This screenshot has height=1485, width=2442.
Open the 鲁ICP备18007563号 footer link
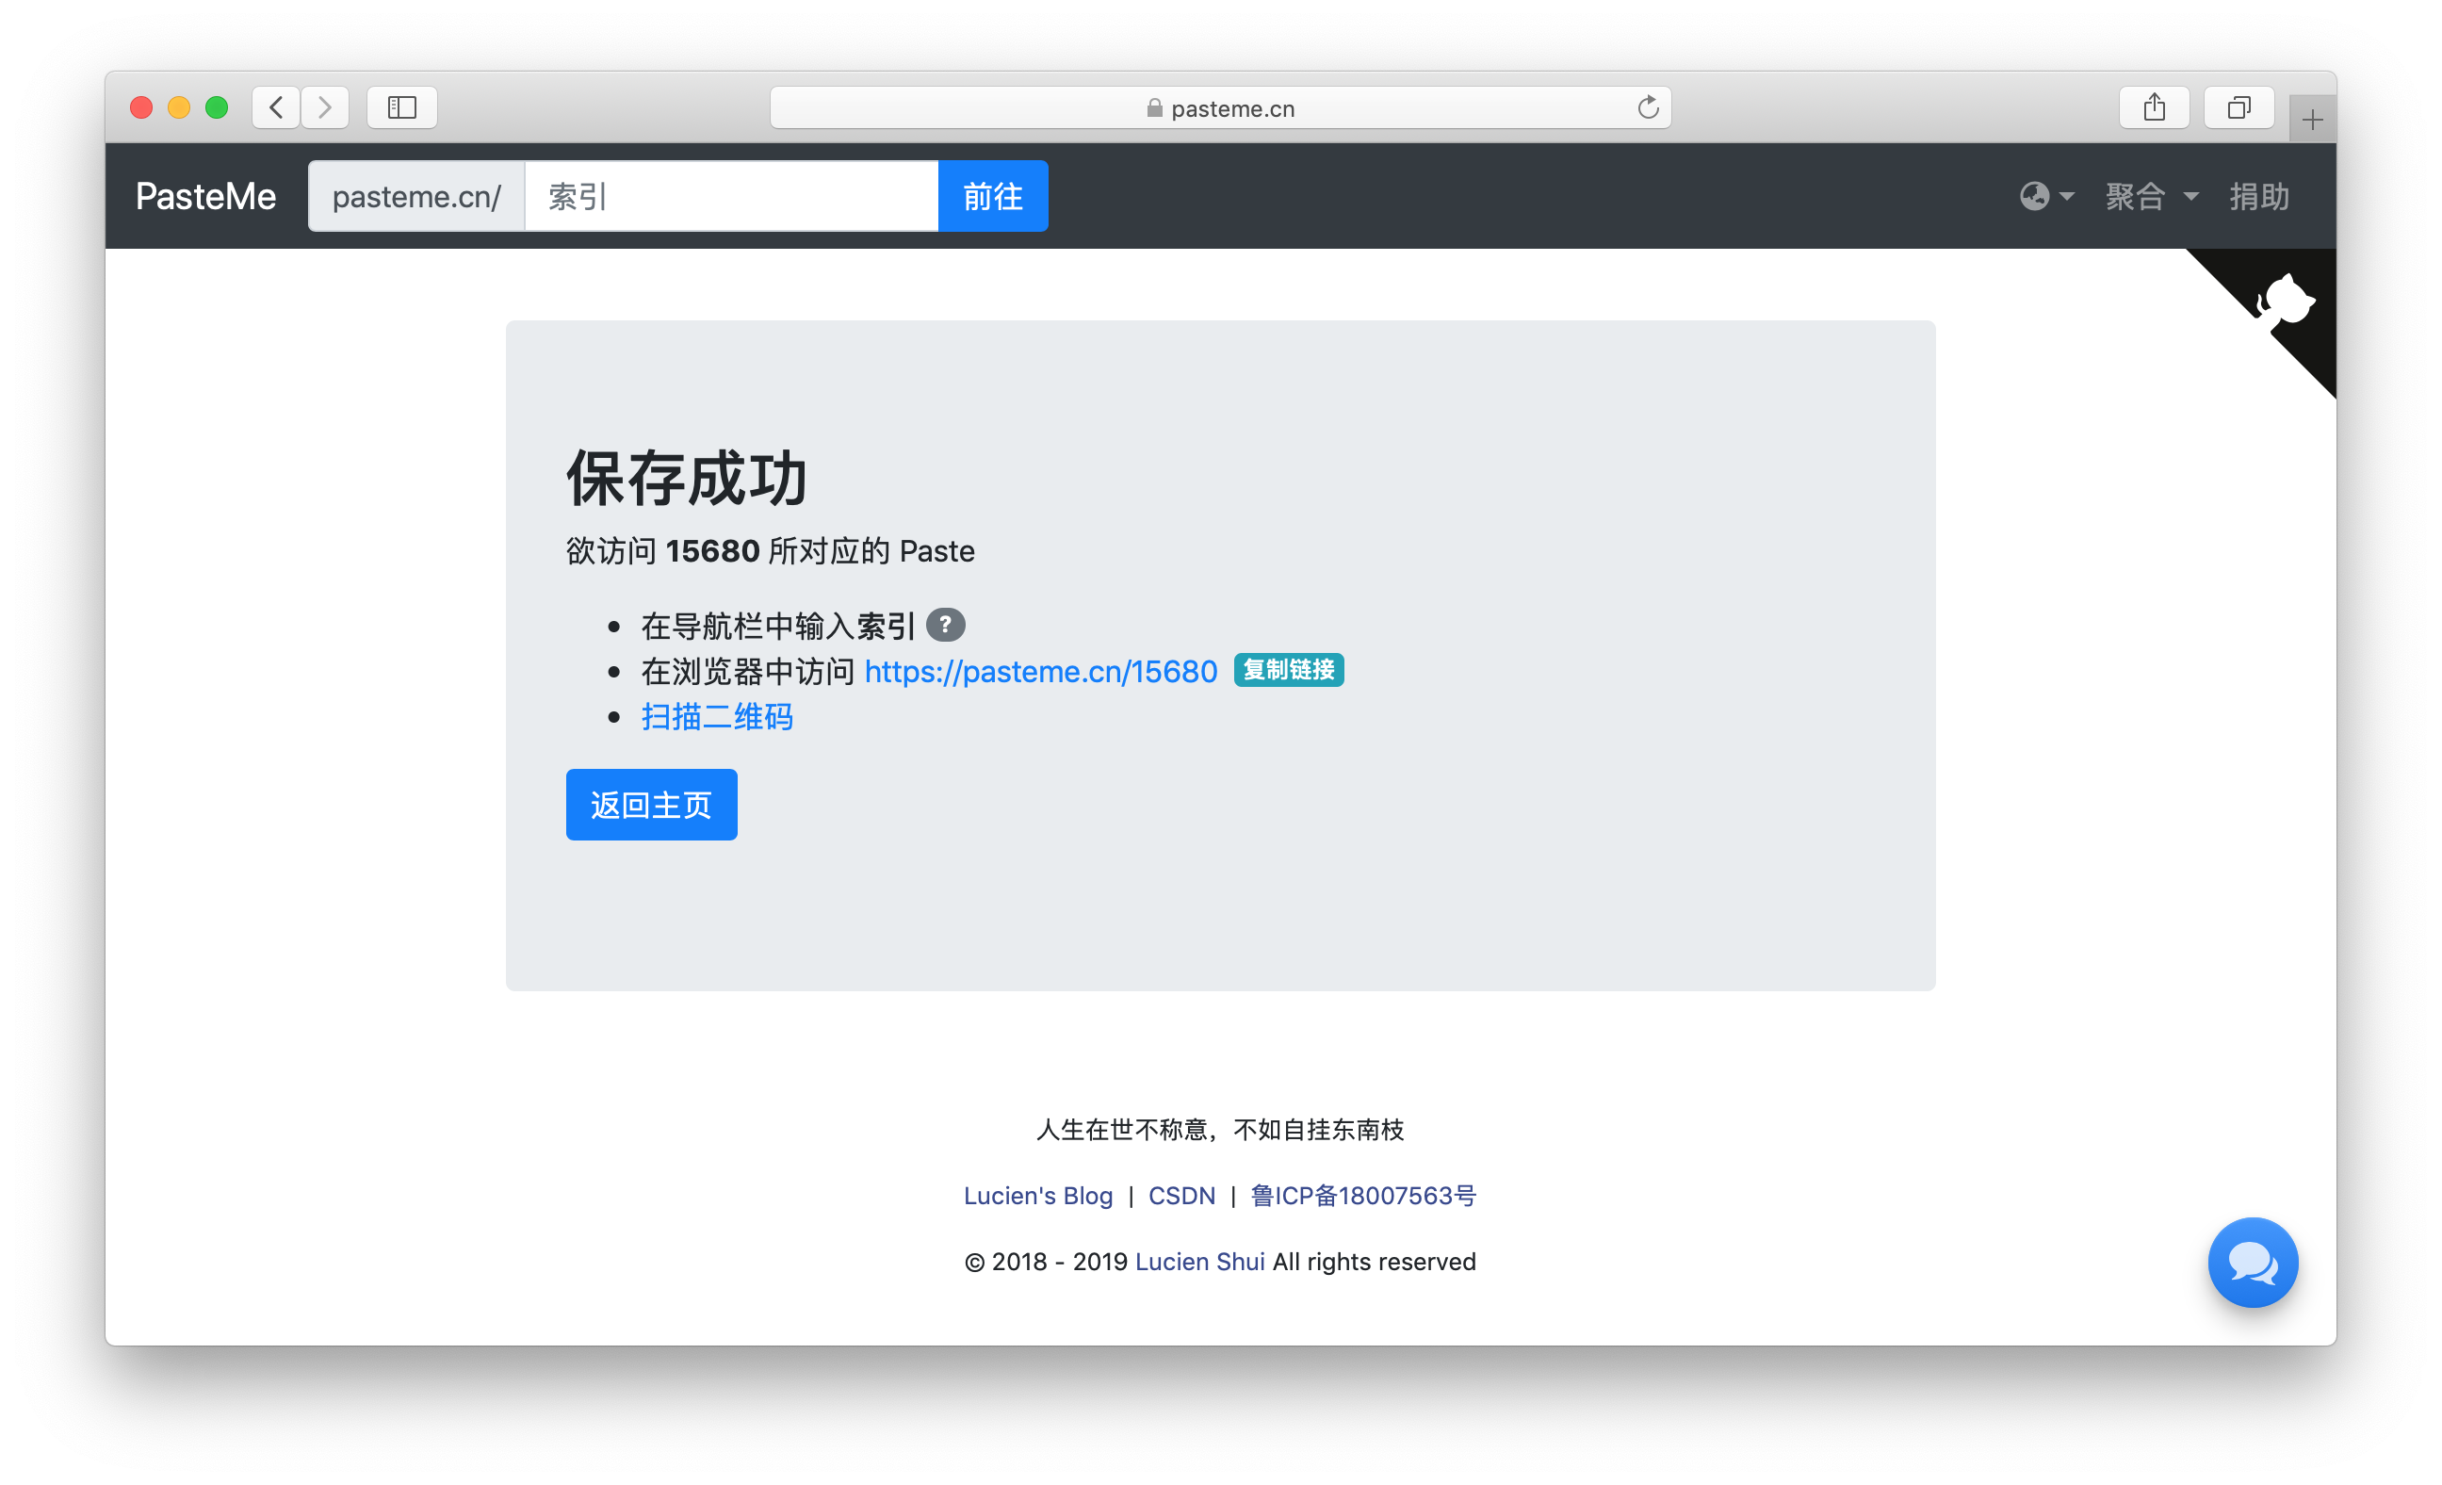pos(1362,1196)
